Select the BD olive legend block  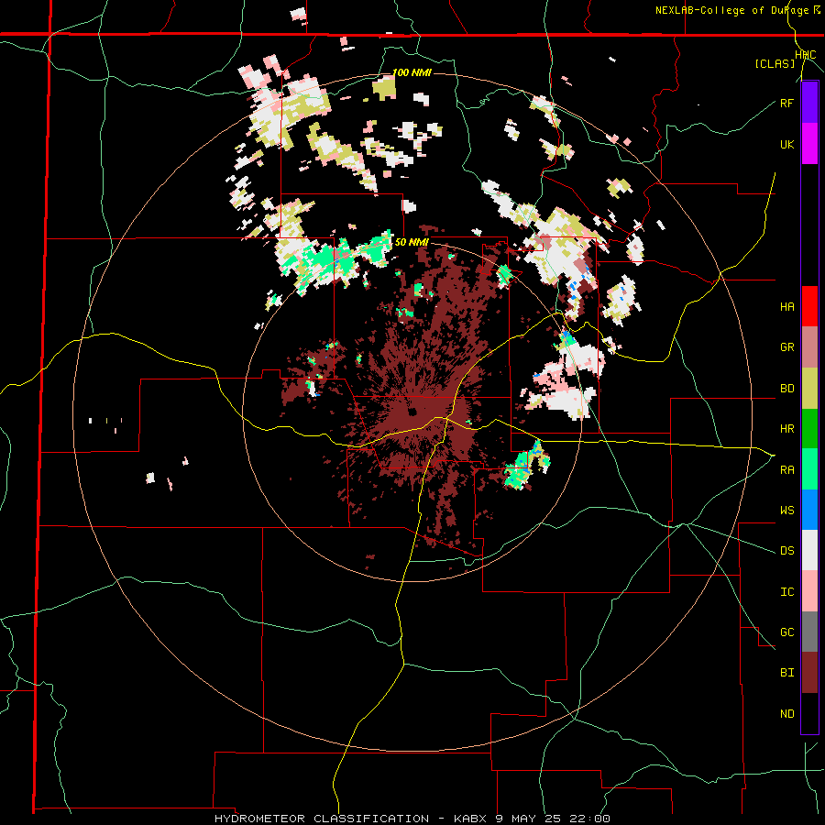pyautogui.click(x=809, y=389)
